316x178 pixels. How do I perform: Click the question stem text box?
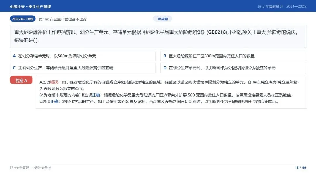(x=158, y=37)
